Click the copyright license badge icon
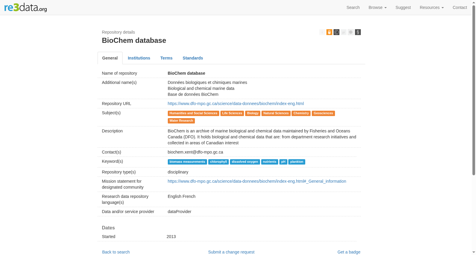476x255 pixels. click(336, 32)
